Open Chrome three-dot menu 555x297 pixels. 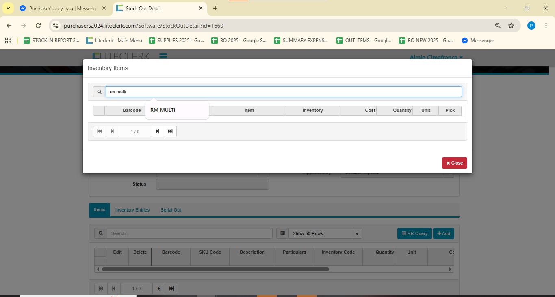tap(546, 26)
